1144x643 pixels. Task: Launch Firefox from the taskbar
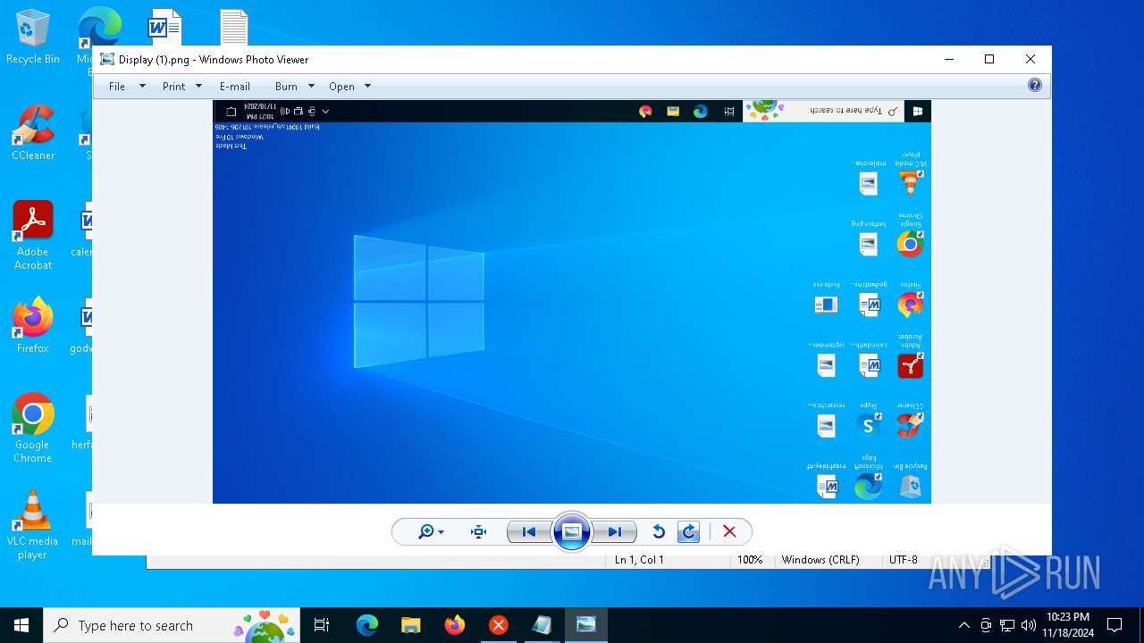point(455,625)
